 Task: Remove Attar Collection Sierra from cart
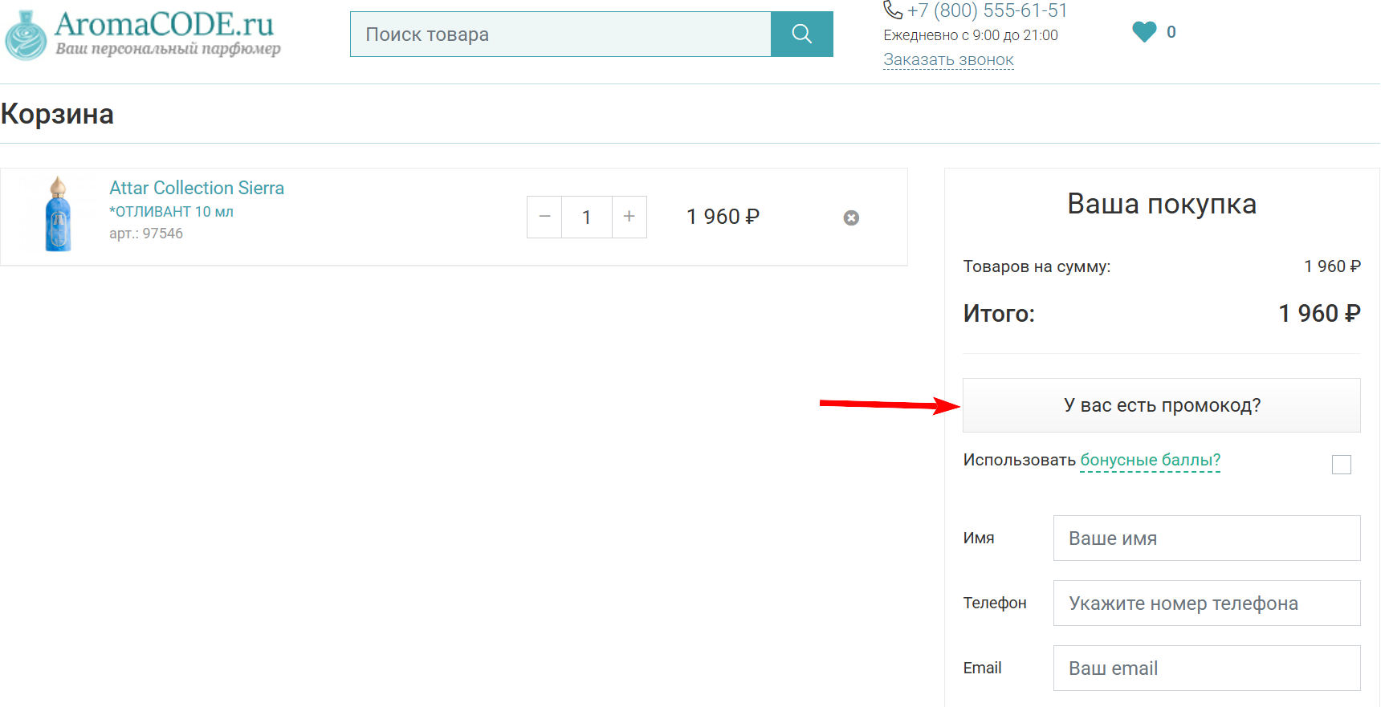click(x=851, y=217)
